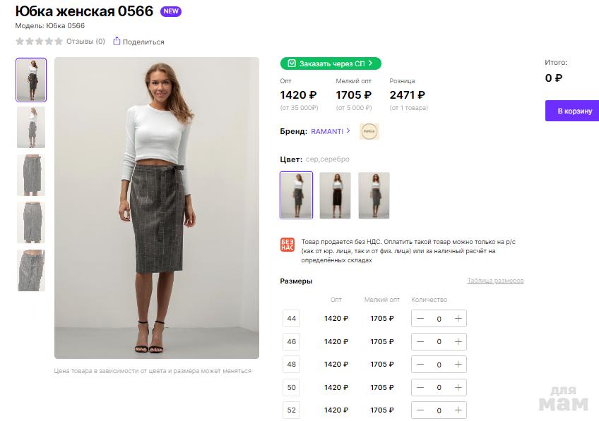Open the second product thumbnail
Image resolution: width=599 pixels, height=421 pixels.
(x=31, y=128)
